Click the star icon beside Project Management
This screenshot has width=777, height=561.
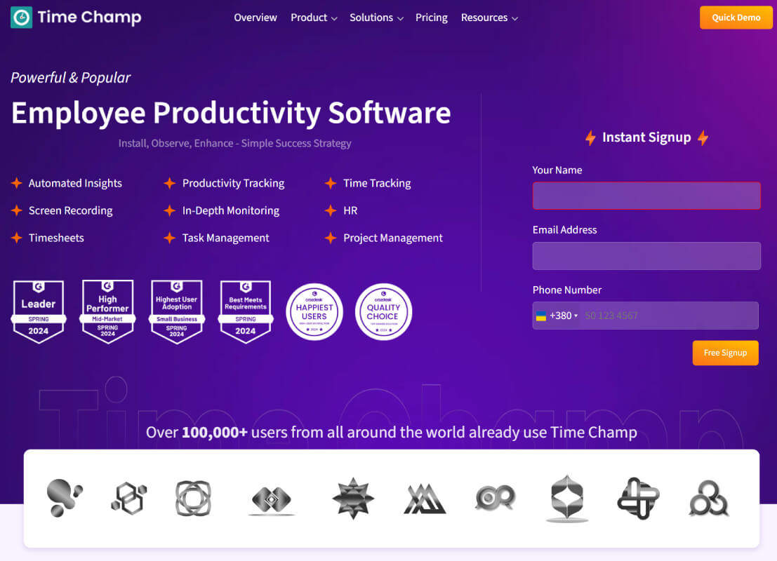(x=331, y=238)
